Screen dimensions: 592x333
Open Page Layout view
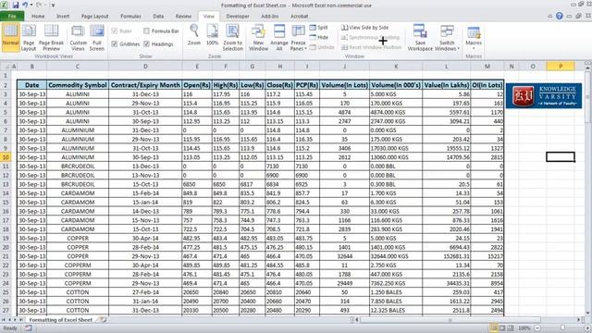tap(29, 37)
